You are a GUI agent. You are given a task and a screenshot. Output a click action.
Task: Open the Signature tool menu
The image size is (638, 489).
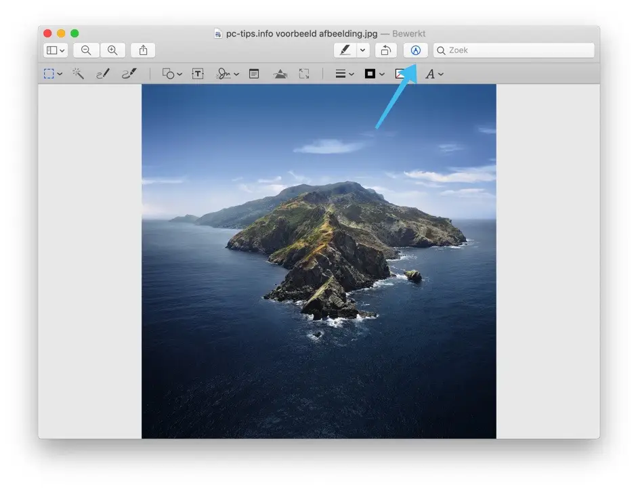tap(227, 74)
